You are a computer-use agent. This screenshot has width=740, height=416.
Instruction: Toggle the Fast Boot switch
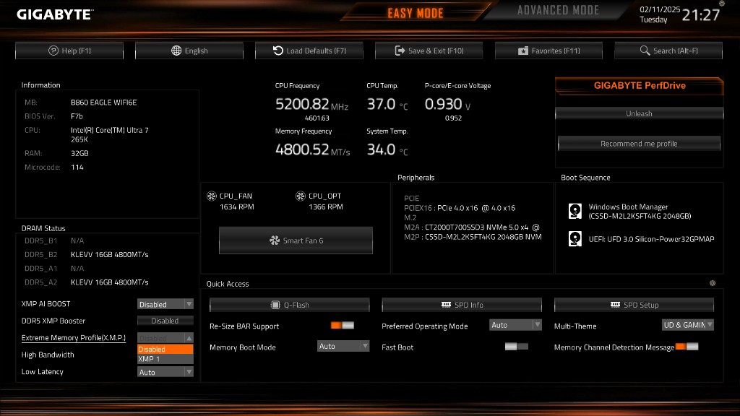(516, 347)
